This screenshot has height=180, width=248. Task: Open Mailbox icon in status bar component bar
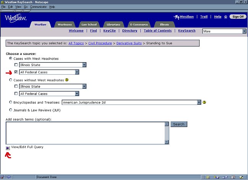[x=216, y=177]
